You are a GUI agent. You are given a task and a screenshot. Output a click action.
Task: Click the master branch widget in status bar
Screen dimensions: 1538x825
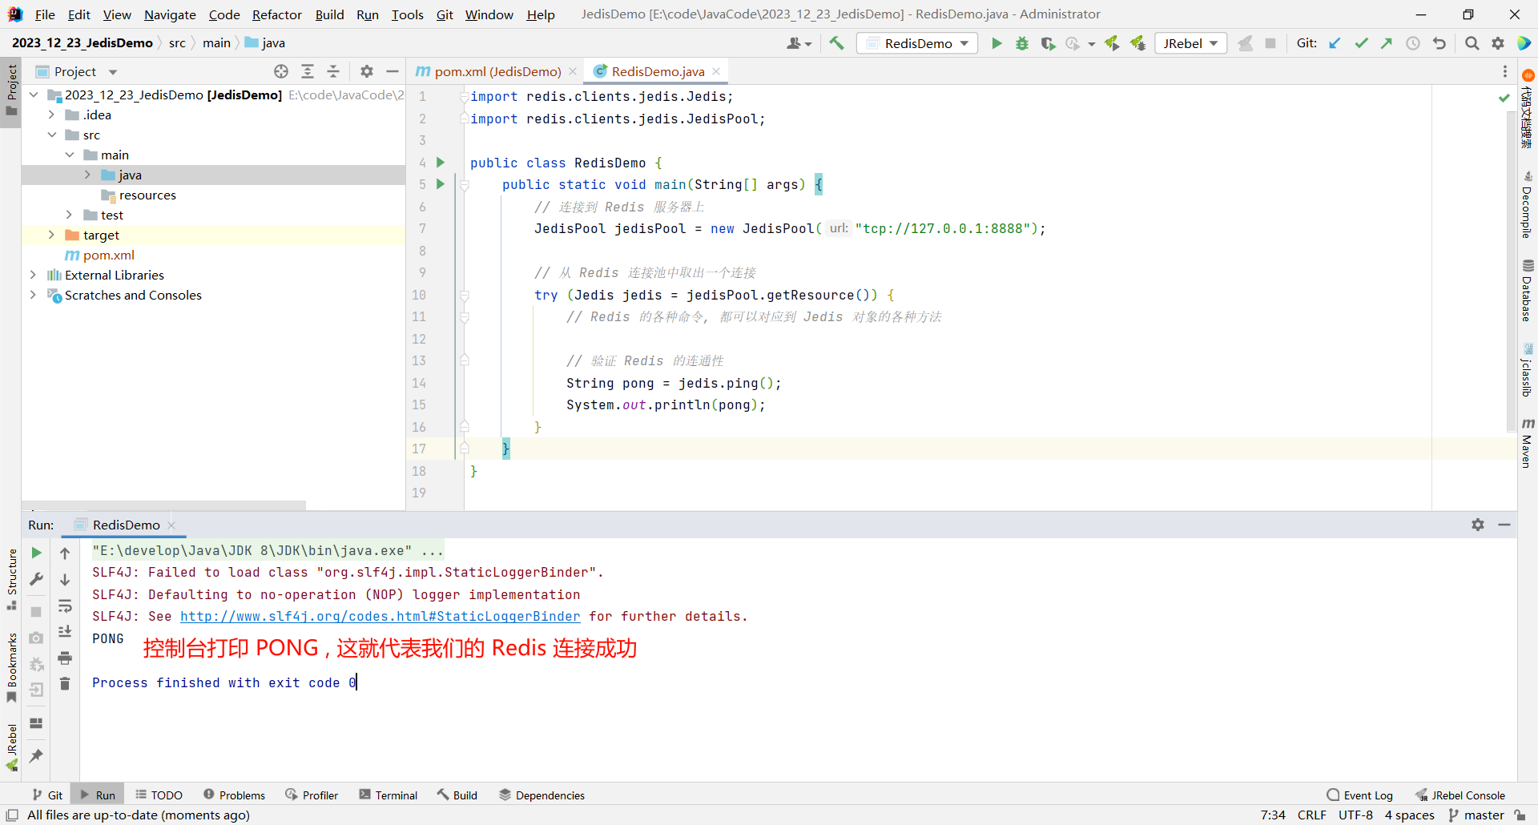coord(1476,815)
